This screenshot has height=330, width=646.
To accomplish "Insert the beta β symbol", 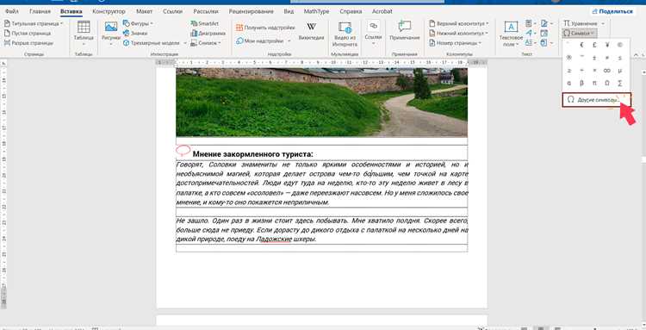I will [x=581, y=84].
